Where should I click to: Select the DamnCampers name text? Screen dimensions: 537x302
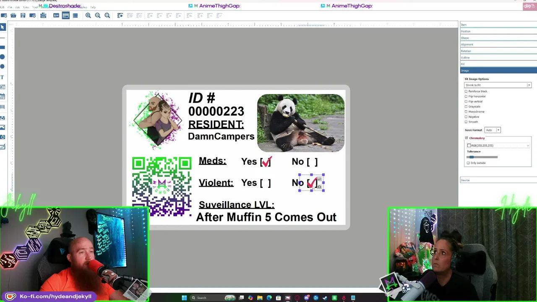[x=221, y=136]
